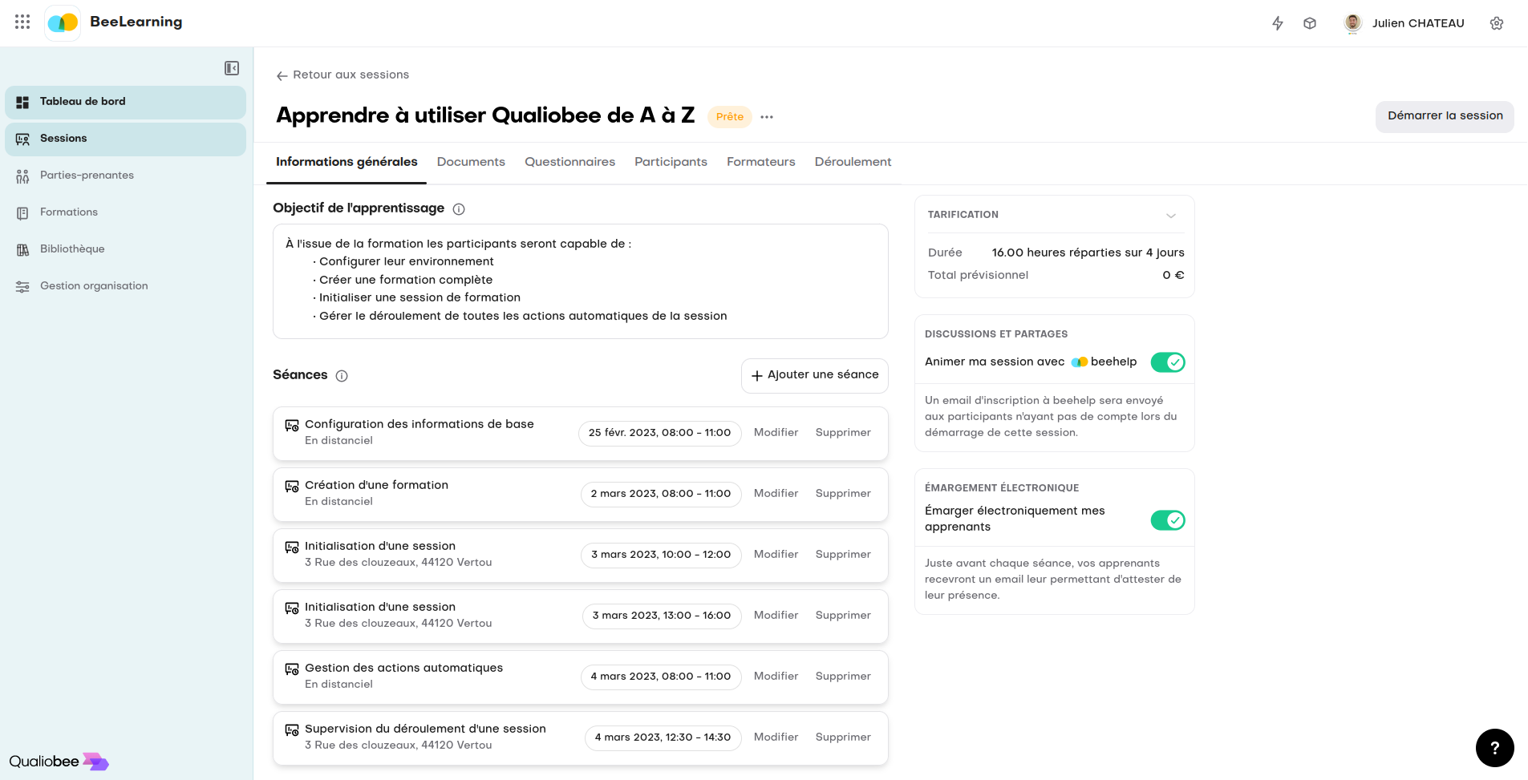The width and height of the screenshot is (1528, 780).
Task: Switch to the Informations générales tab
Action: 347,162
